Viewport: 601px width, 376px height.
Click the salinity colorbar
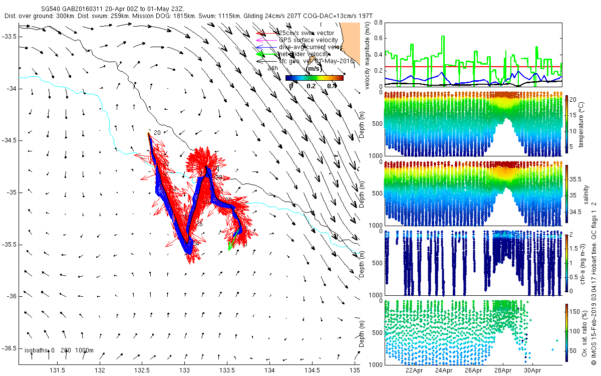tap(567, 193)
